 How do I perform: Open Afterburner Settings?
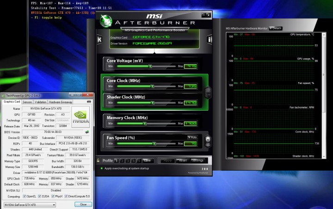(198, 161)
